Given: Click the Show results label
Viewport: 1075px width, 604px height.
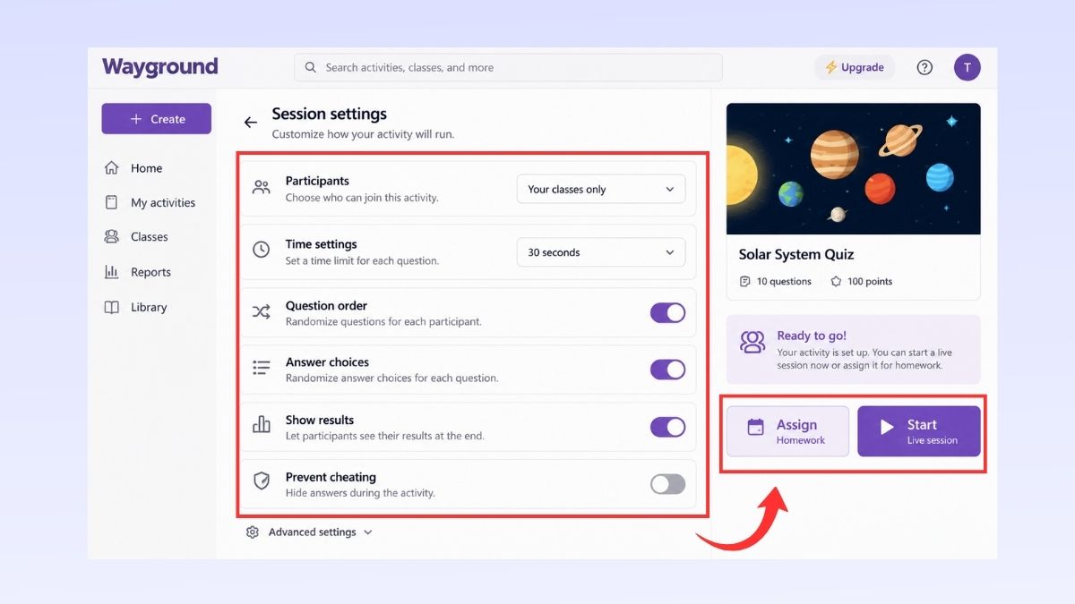Looking at the screenshot, I should tap(320, 420).
